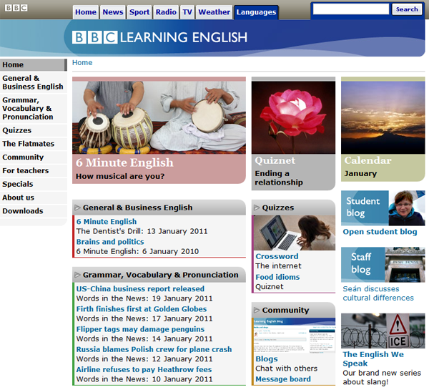Viewport: 429px width, 390px height.
Task: Click the barbed wire ICE sign image
Action: click(x=383, y=331)
